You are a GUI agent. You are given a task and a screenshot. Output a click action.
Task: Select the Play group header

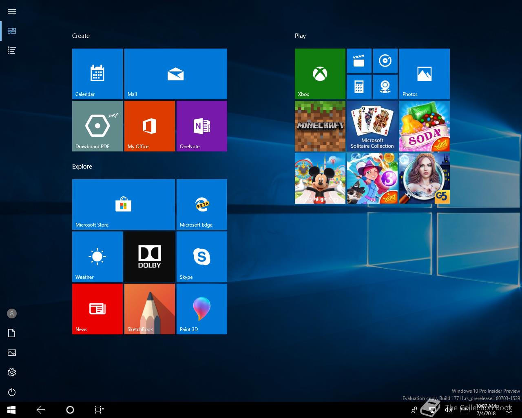(300, 36)
